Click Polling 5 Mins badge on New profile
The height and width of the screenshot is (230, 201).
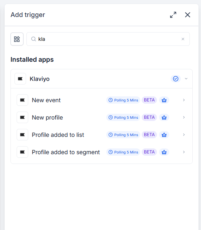123,117
